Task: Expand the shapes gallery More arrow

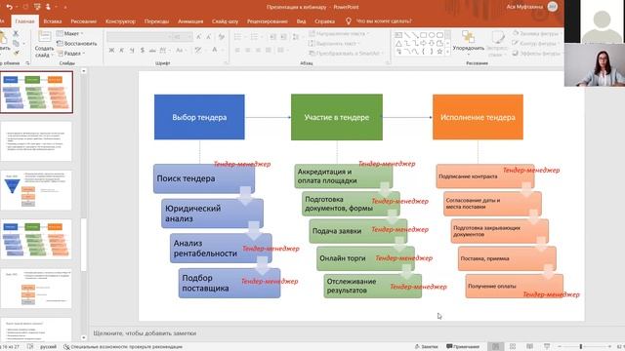Action: [x=448, y=52]
